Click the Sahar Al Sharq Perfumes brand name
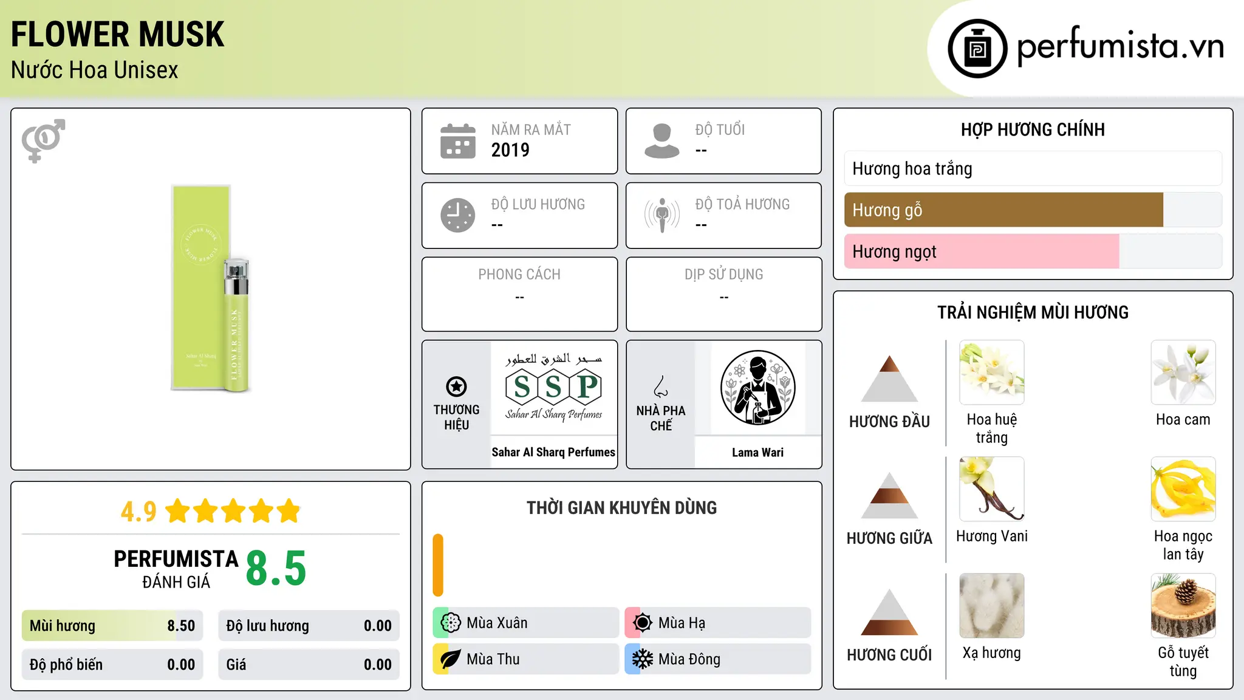The height and width of the screenshot is (700, 1244). (x=553, y=452)
